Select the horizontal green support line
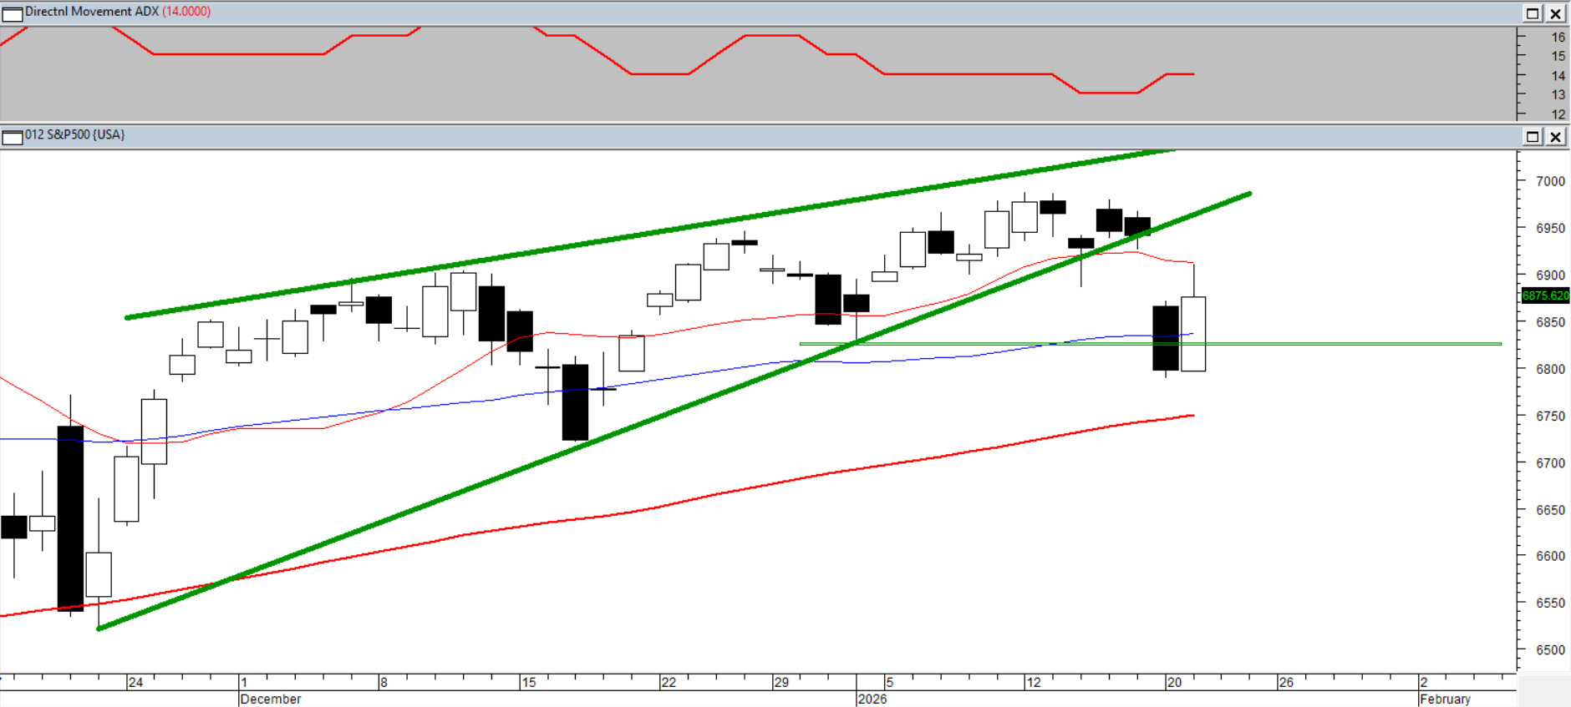1571x707 pixels. (1337, 343)
